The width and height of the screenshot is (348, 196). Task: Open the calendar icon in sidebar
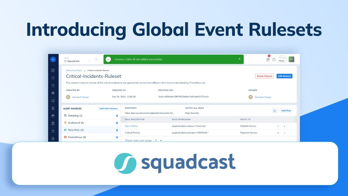pos(53,116)
